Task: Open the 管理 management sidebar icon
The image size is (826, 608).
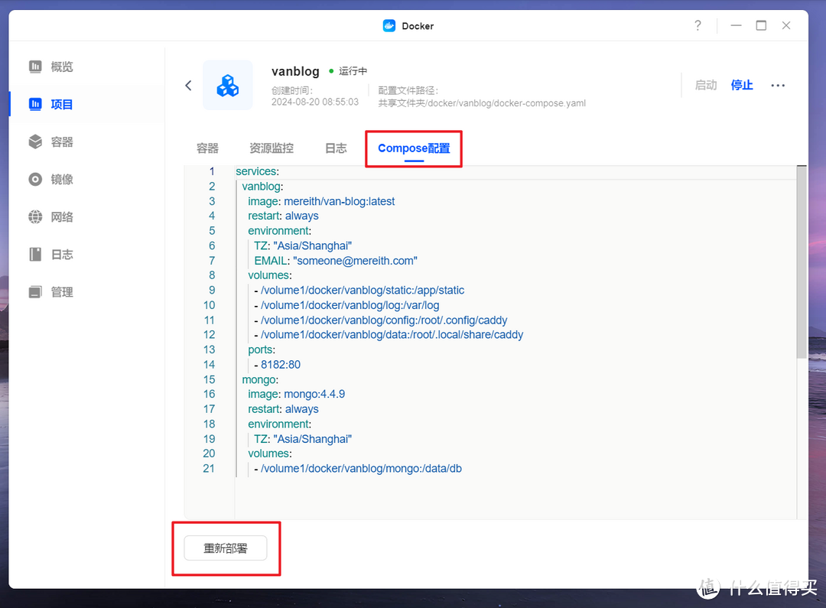Action: tap(36, 291)
